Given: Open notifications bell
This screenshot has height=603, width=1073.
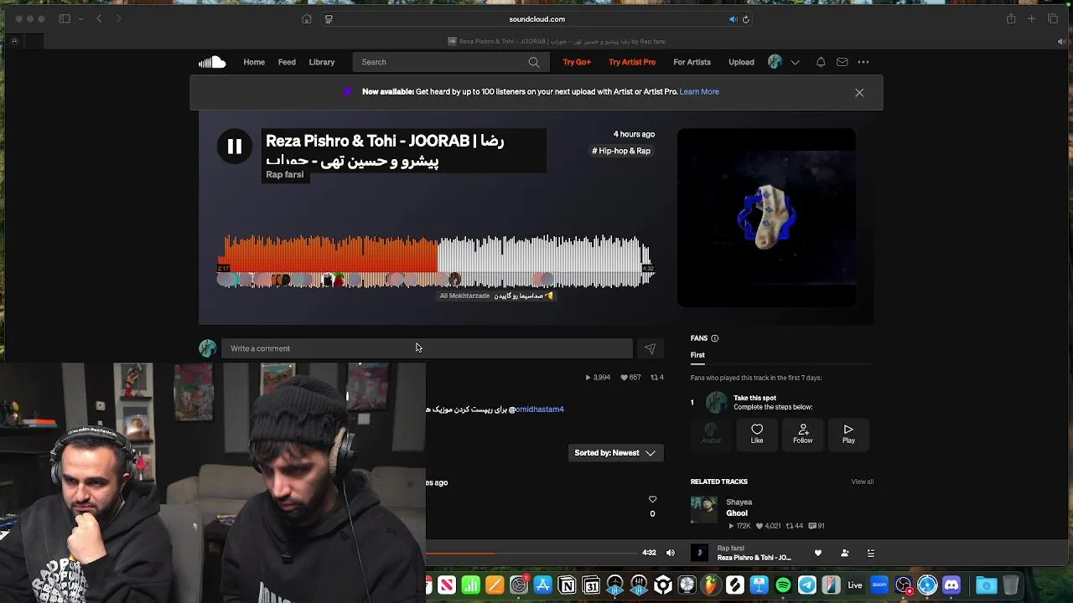Looking at the screenshot, I should click(821, 62).
